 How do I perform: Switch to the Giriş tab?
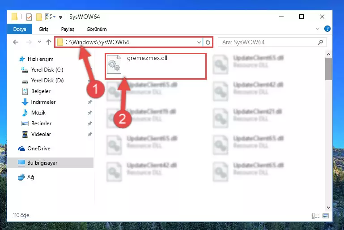pos(43,29)
